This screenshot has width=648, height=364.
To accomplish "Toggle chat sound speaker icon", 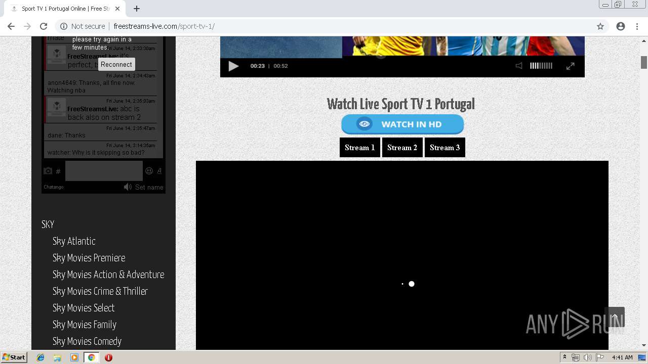I will (x=128, y=187).
